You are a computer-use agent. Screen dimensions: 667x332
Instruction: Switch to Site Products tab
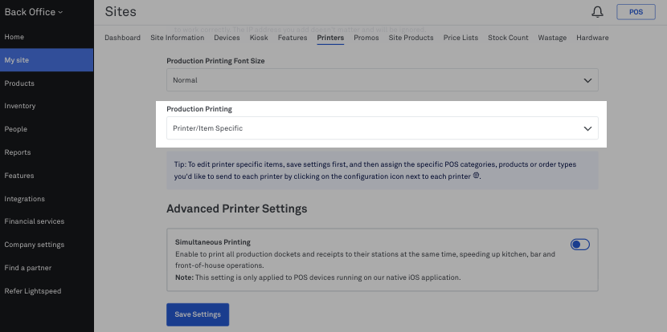[x=411, y=38]
